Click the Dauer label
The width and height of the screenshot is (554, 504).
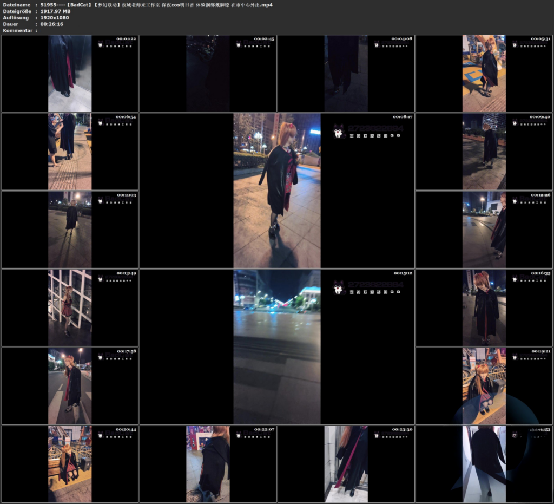point(11,24)
